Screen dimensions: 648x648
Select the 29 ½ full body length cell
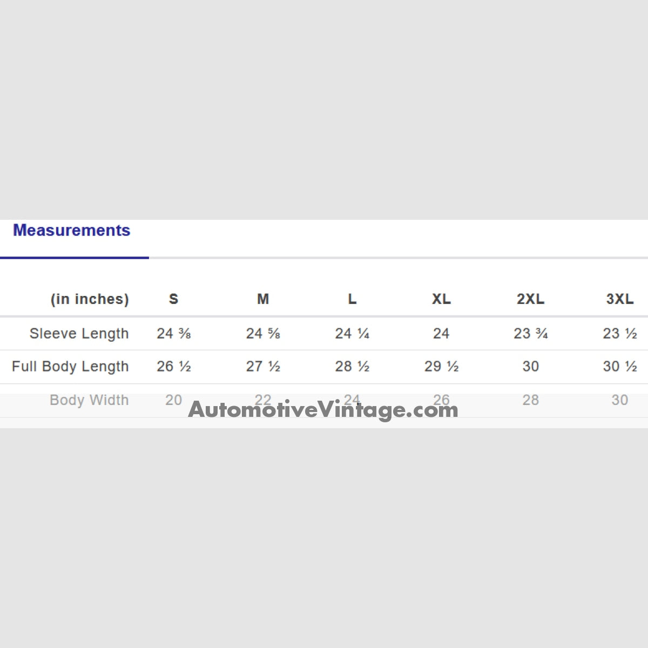tap(441, 367)
